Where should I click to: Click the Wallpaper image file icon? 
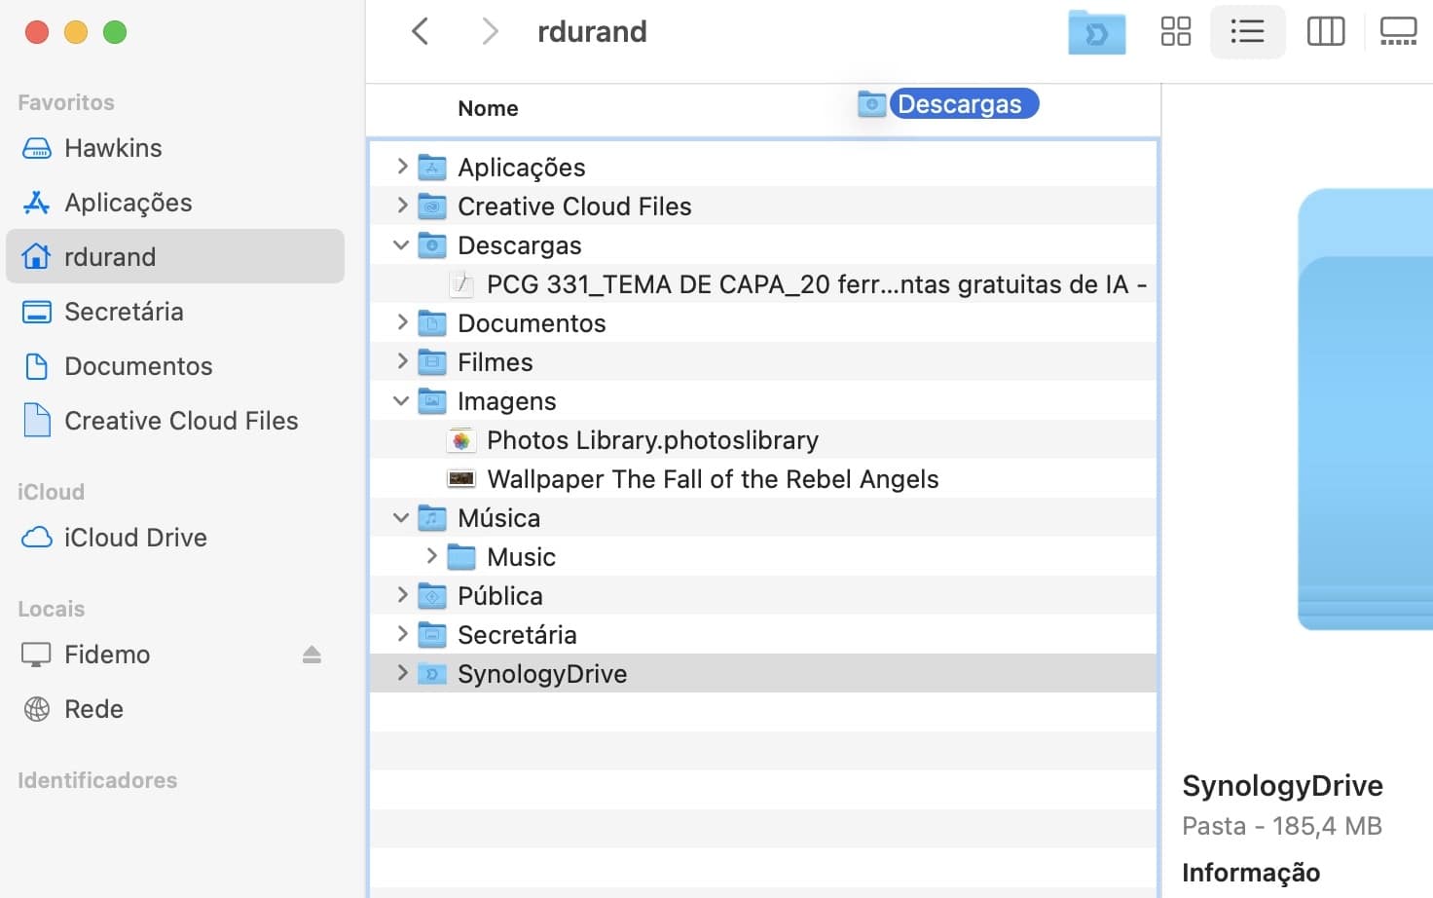pyautogui.click(x=461, y=479)
